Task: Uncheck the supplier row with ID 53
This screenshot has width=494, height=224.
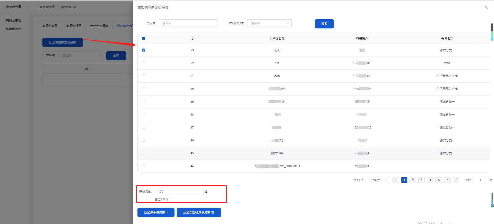Action: coord(144,50)
